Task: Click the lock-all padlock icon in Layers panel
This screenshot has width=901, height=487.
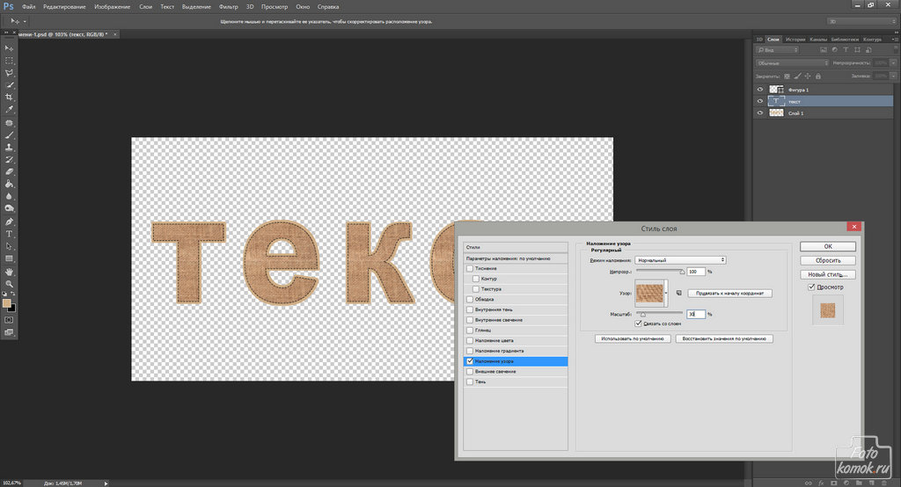Action: point(819,76)
